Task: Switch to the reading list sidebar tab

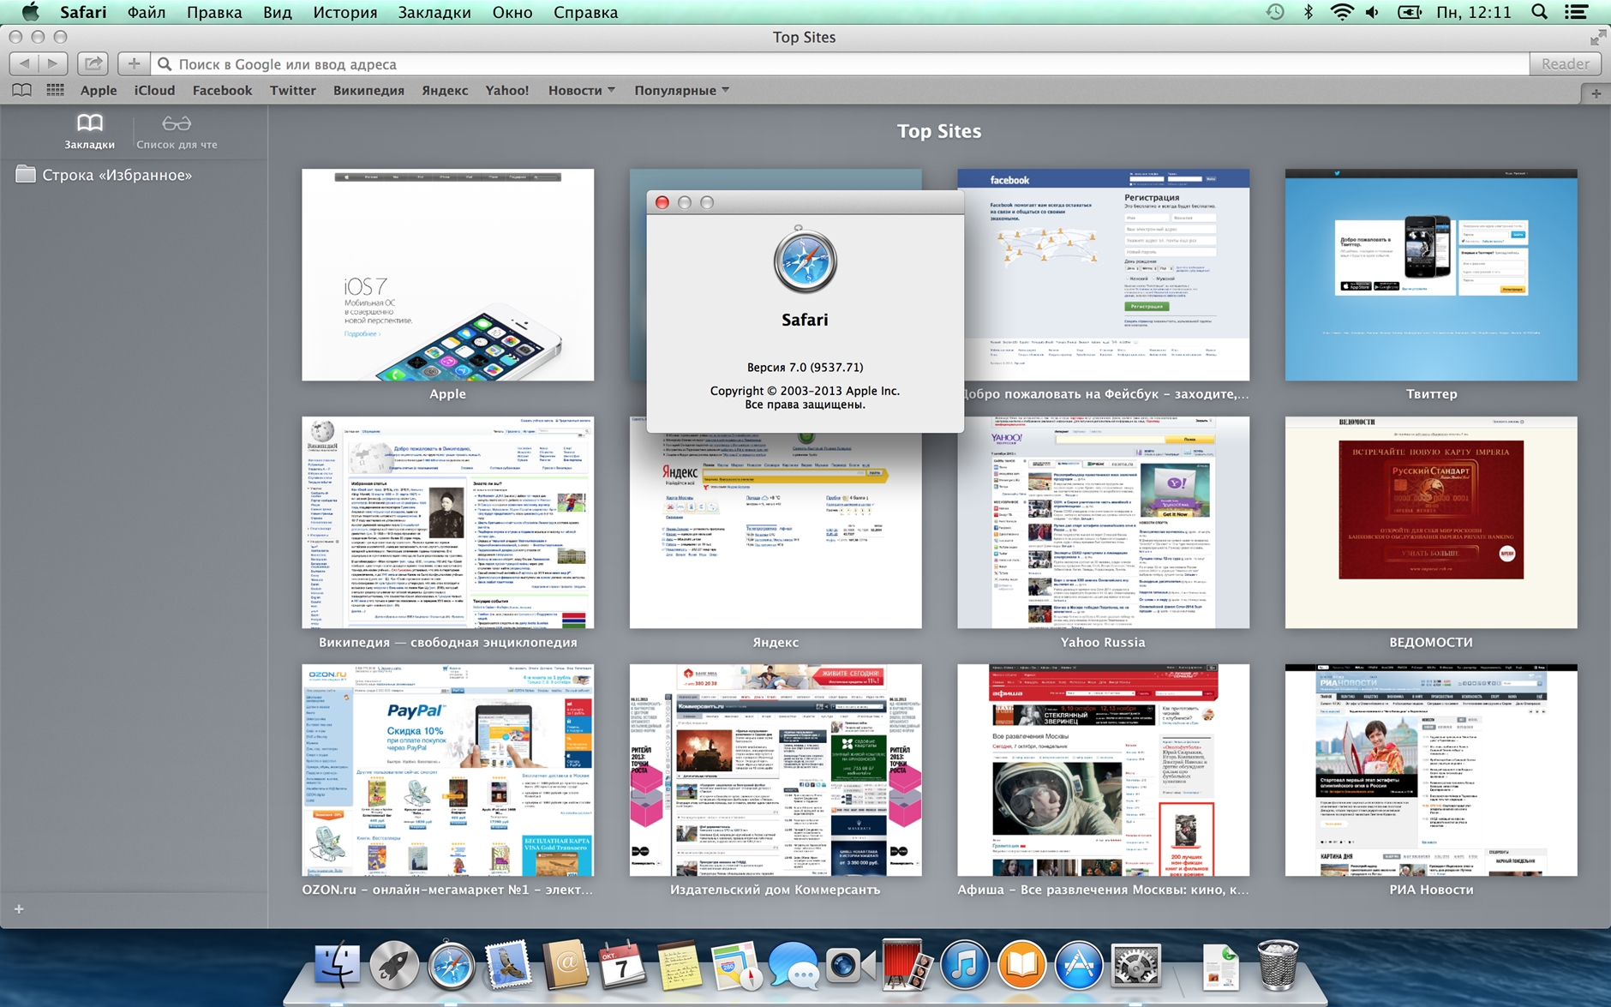Action: click(x=177, y=132)
